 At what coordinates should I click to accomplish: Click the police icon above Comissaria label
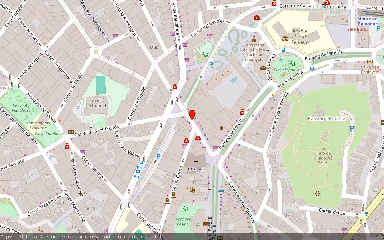[254, 38]
